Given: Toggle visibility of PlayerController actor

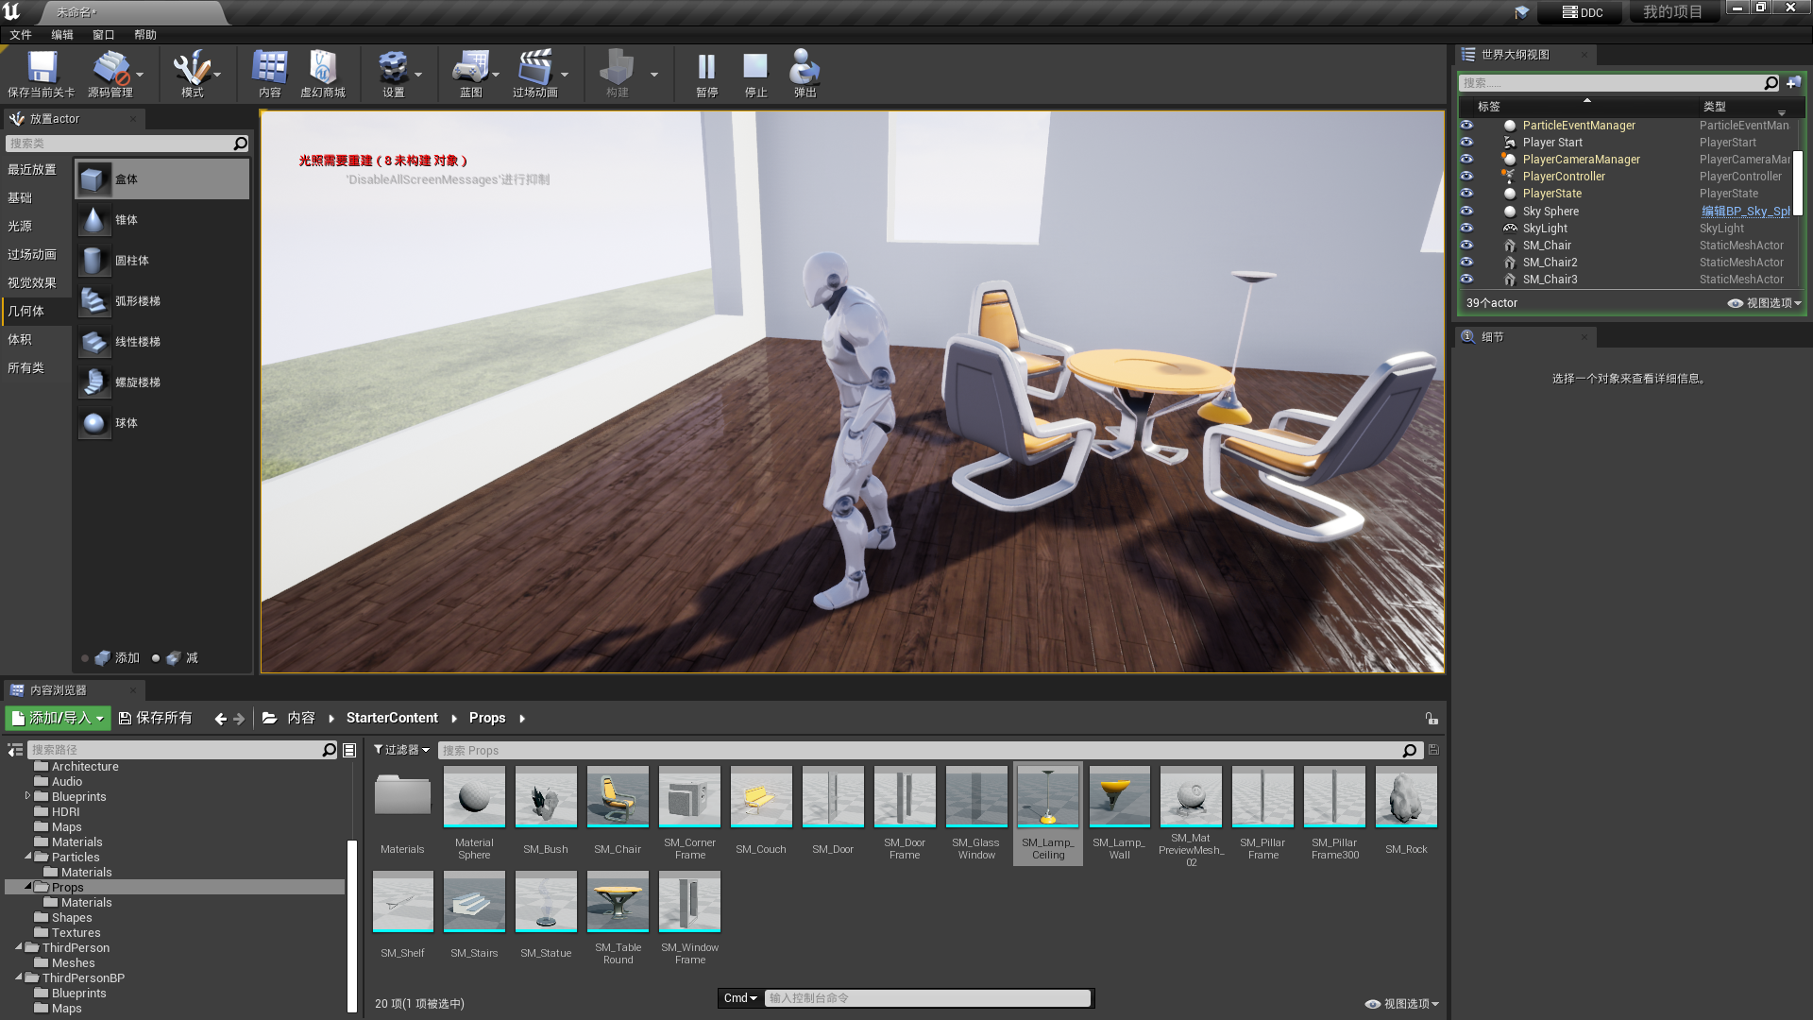Looking at the screenshot, I should pos(1466,176).
